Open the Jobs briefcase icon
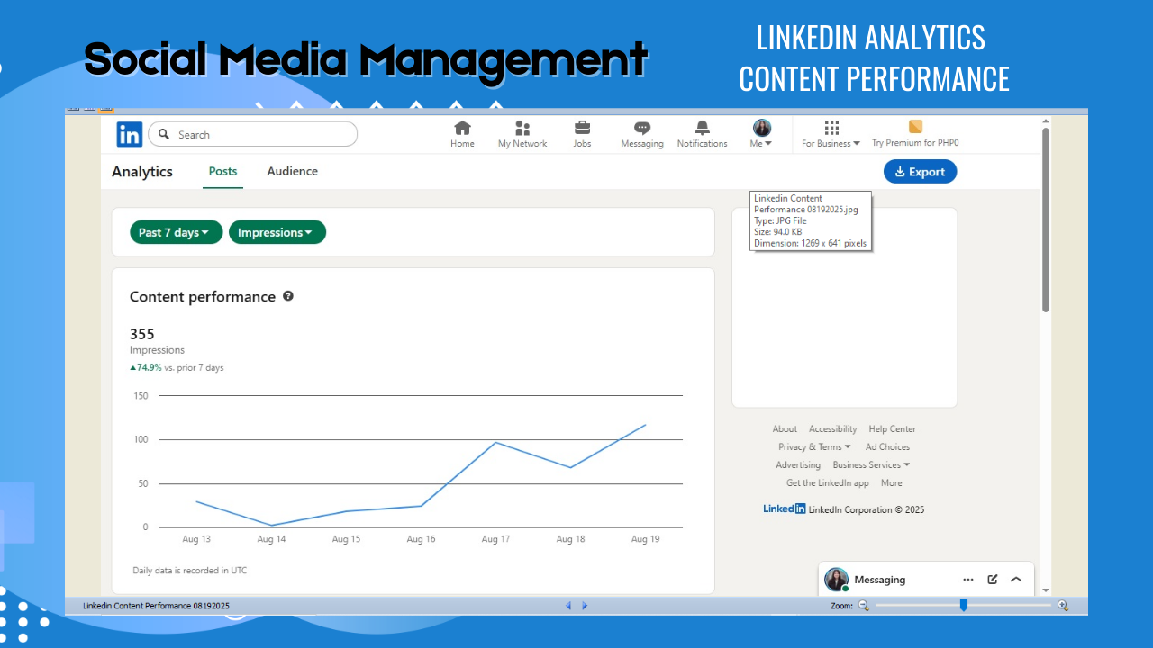The image size is (1153, 648). (x=583, y=128)
